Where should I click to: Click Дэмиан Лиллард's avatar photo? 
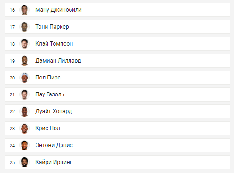24,61
